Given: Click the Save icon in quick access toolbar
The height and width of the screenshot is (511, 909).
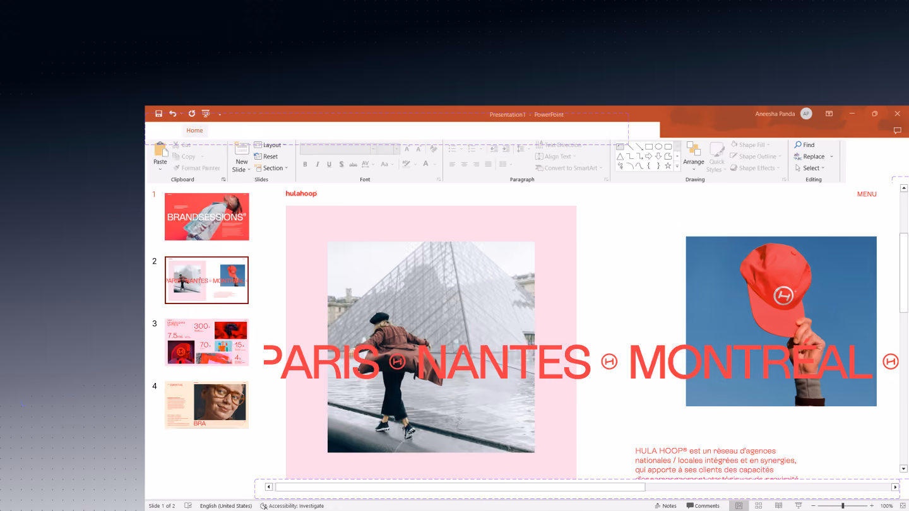Looking at the screenshot, I should (x=158, y=114).
